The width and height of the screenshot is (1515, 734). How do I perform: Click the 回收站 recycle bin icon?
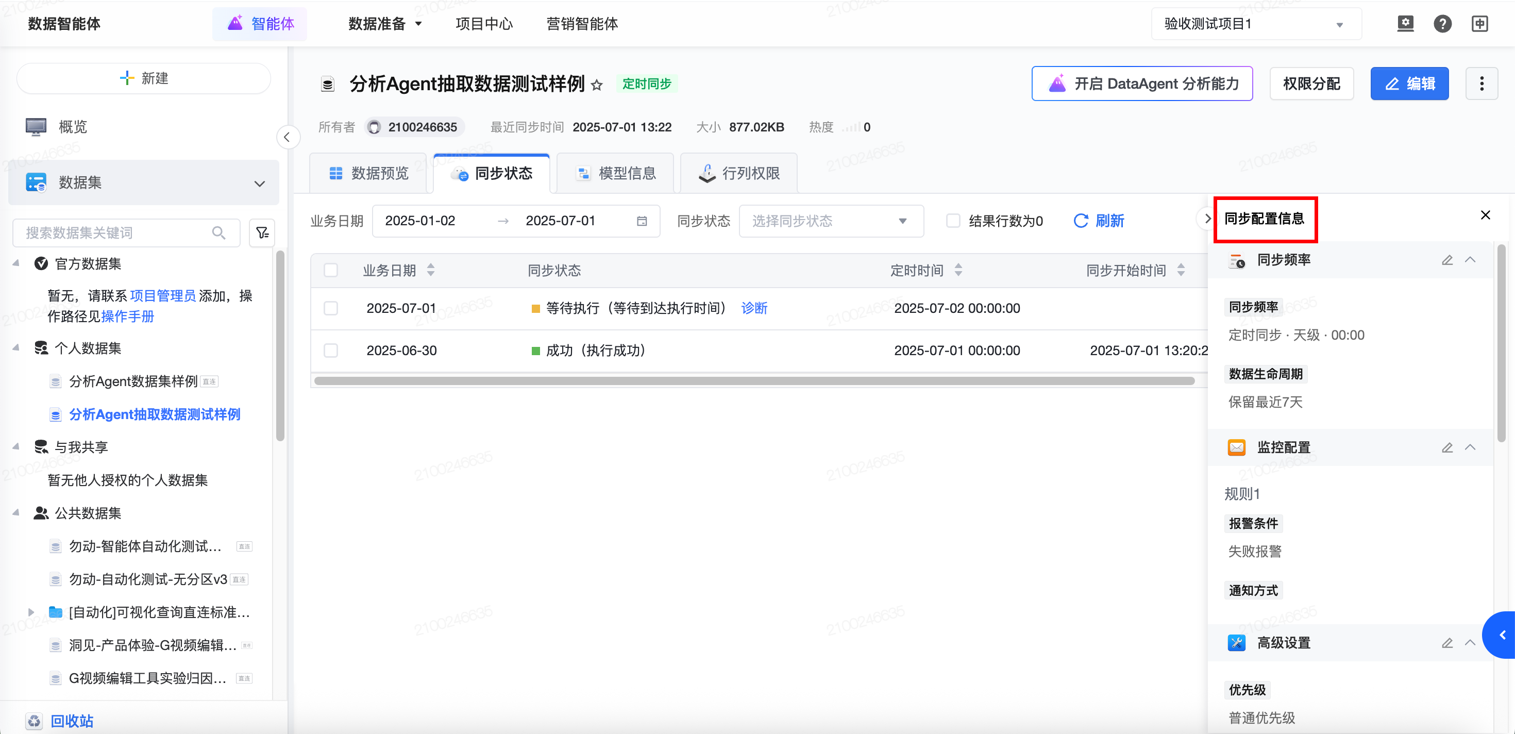click(x=34, y=721)
